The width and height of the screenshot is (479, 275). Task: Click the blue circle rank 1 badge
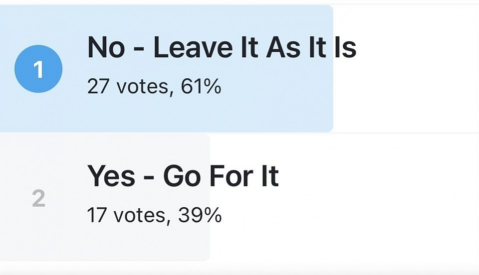tap(38, 69)
